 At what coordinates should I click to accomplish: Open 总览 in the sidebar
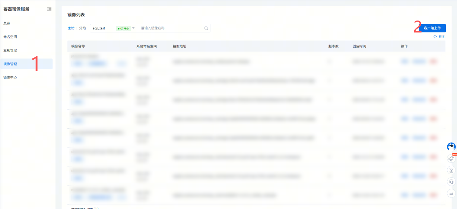pos(7,23)
